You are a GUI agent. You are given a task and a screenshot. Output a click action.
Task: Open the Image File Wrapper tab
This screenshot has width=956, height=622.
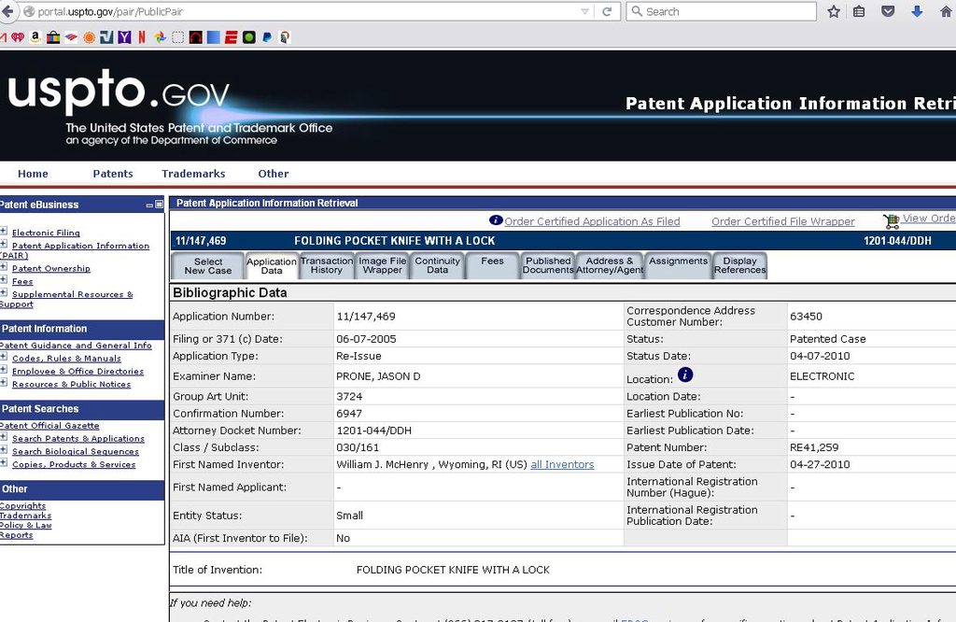(x=383, y=265)
